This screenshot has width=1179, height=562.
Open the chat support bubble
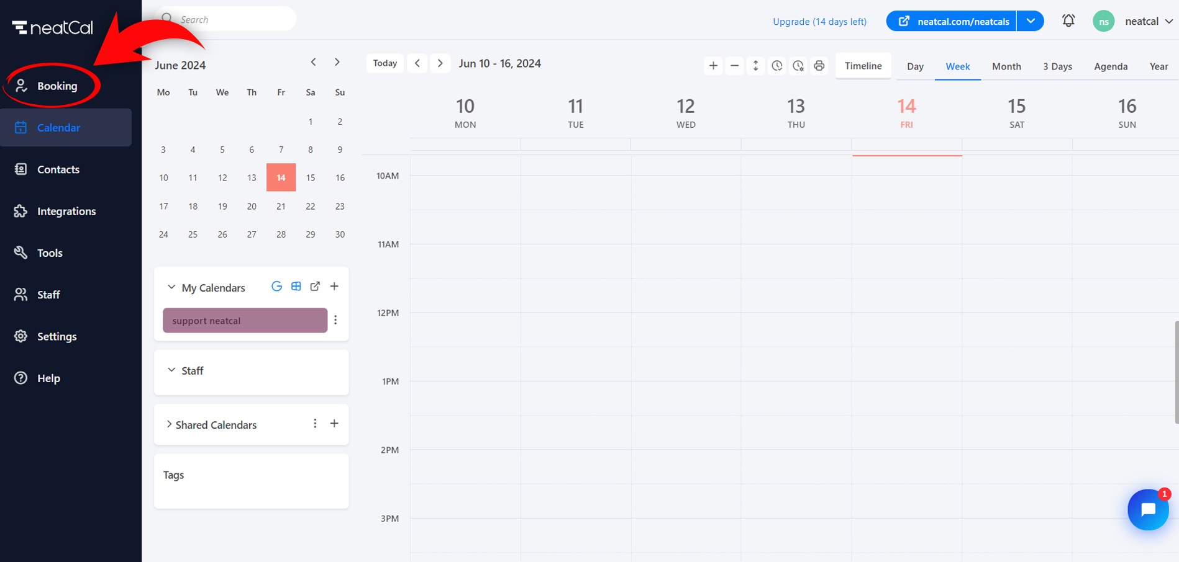(1148, 510)
